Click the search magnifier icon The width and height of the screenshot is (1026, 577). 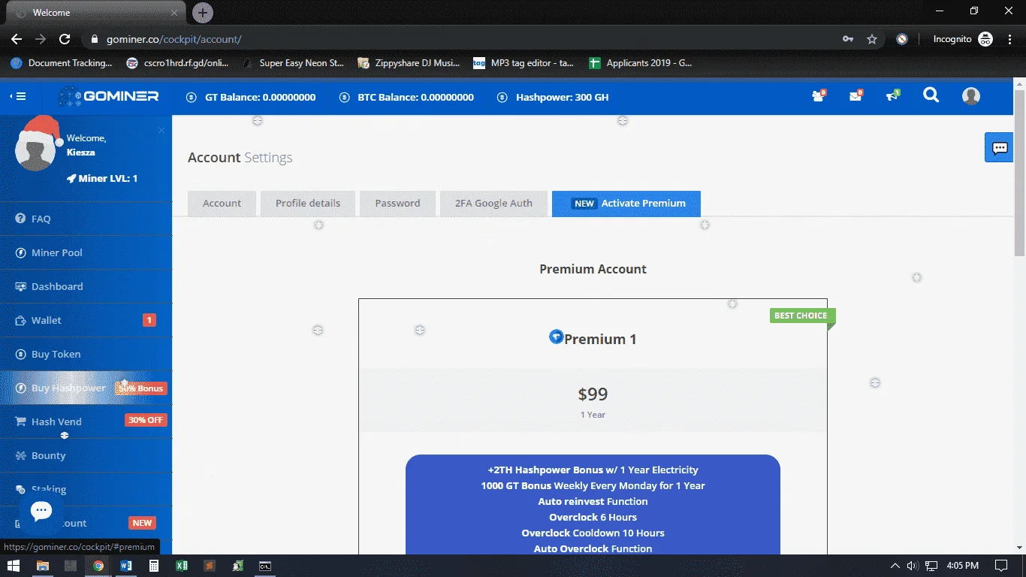tap(931, 95)
